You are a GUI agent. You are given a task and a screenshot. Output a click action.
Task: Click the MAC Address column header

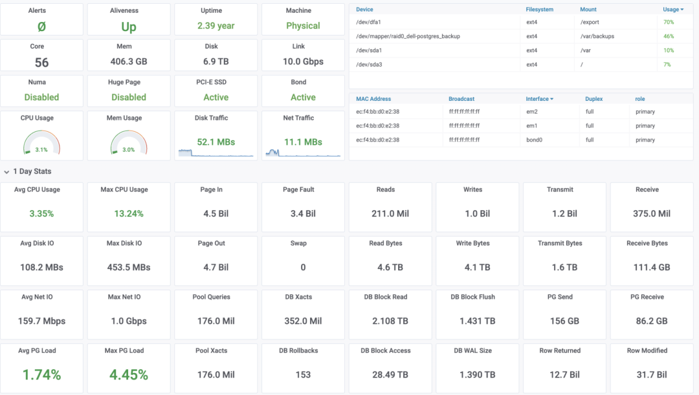click(373, 99)
